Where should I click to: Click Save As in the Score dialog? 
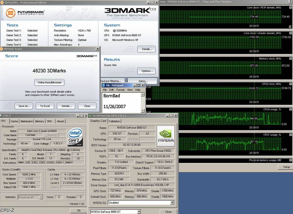click(x=24, y=106)
